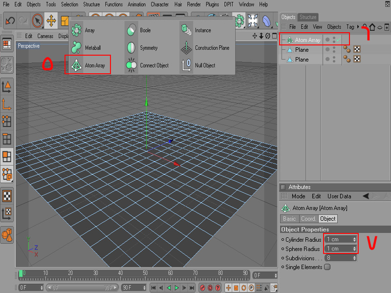Click the green playhead at frame 0
The width and height of the screenshot is (391, 293).
point(21,273)
